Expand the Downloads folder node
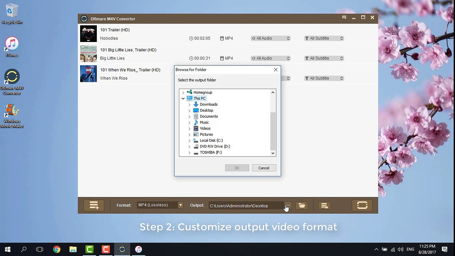455x256 pixels. (189, 105)
